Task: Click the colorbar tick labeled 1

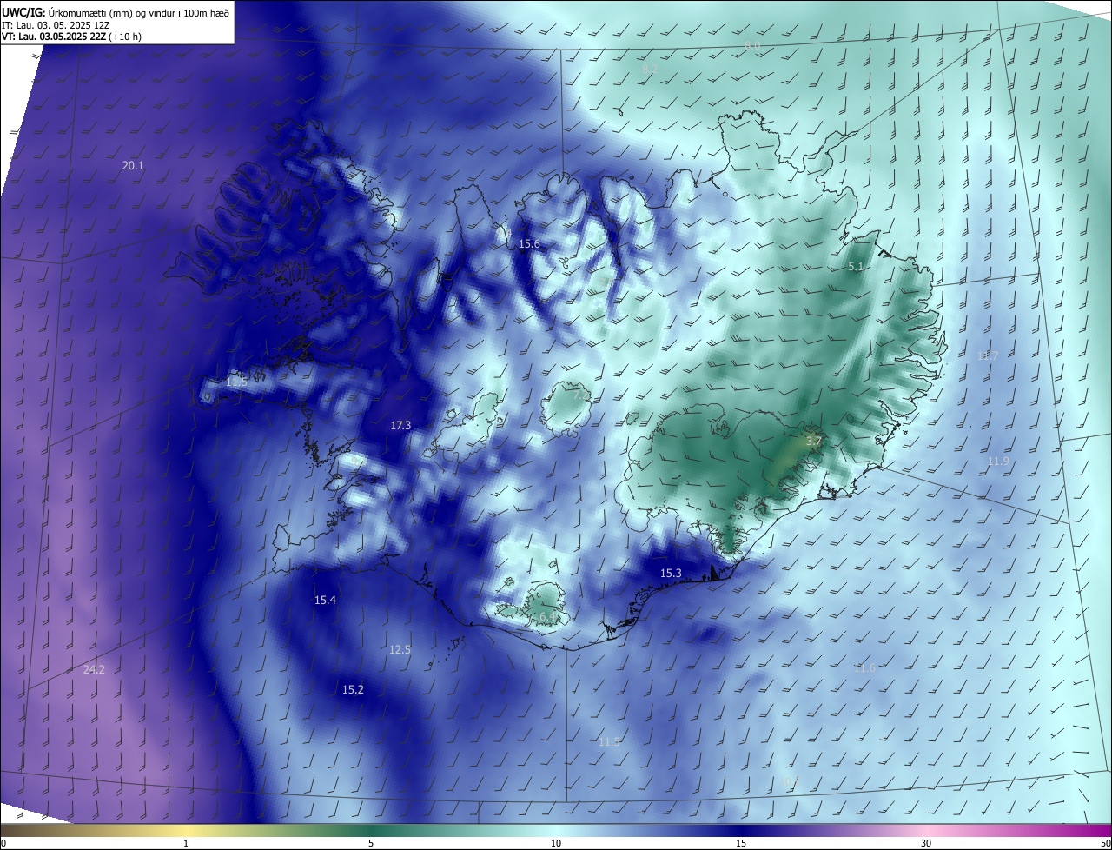Action: click(x=186, y=843)
